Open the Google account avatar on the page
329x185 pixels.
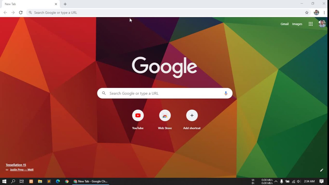pyautogui.click(x=322, y=24)
